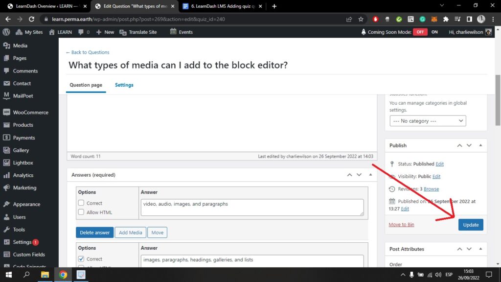Collapse the Publish panel with triangle toggle

click(480, 145)
